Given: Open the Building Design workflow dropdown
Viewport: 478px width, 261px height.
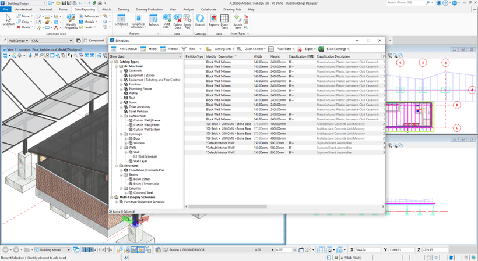Looking at the screenshot, I should (26, 3).
